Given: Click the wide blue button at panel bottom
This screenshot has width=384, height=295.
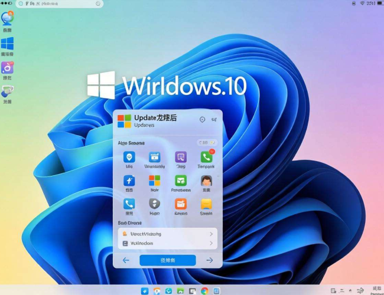Looking at the screenshot, I should [168, 260].
